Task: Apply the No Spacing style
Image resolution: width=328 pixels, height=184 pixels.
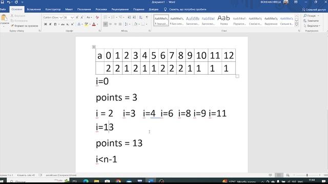Action: pyautogui.click(x=177, y=20)
